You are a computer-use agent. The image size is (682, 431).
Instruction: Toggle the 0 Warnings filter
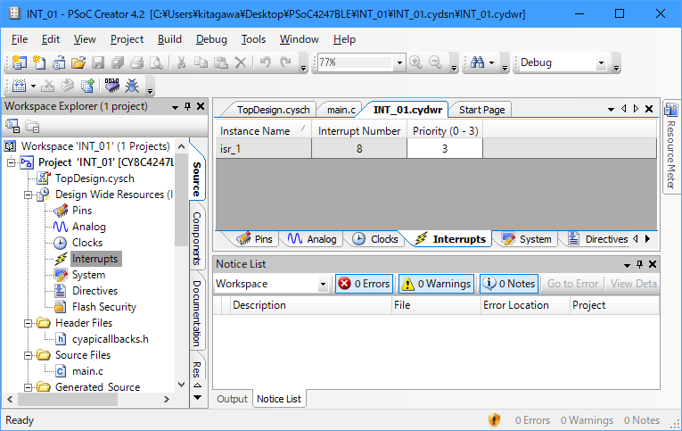pyautogui.click(x=435, y=284)
